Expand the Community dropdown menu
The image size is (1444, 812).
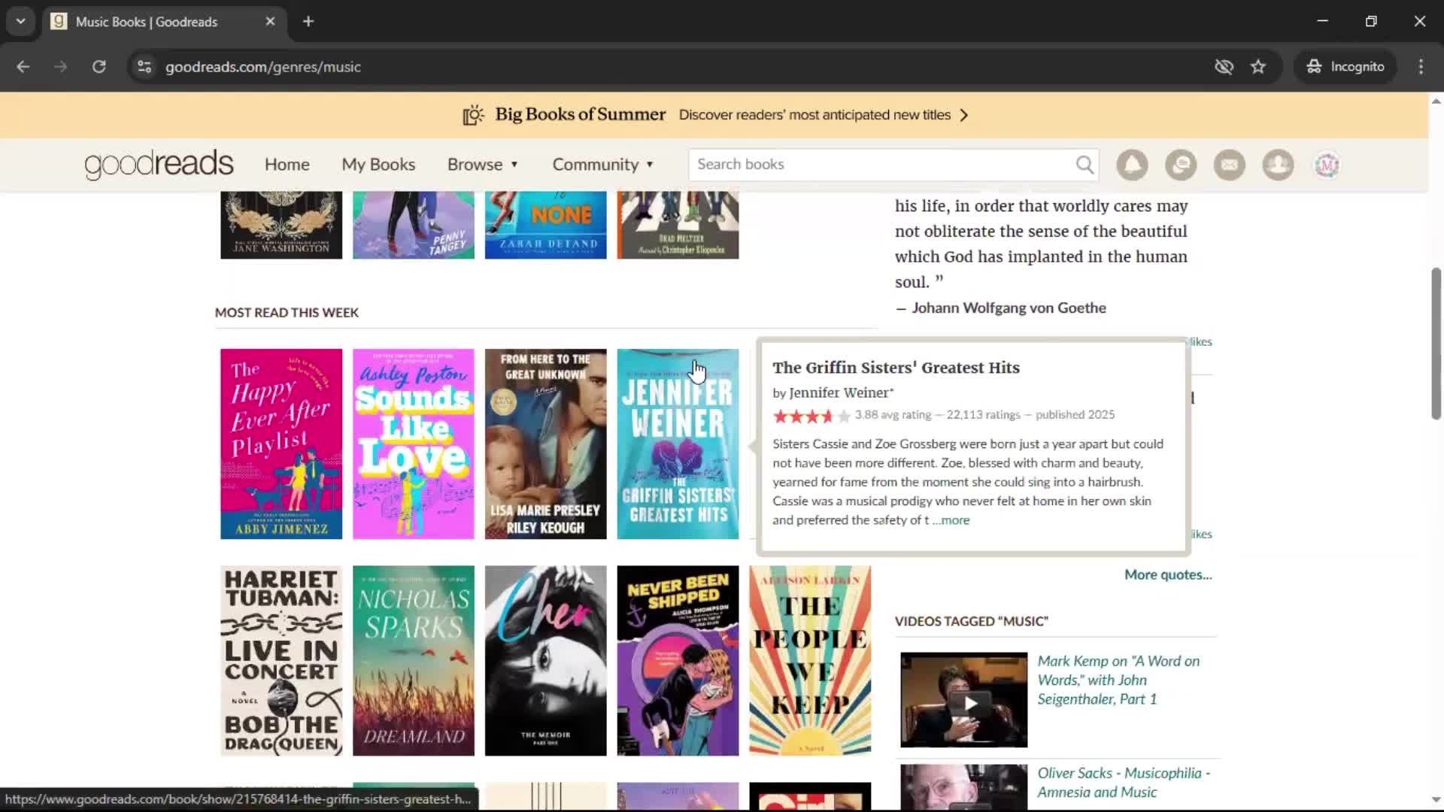point(603,165)
